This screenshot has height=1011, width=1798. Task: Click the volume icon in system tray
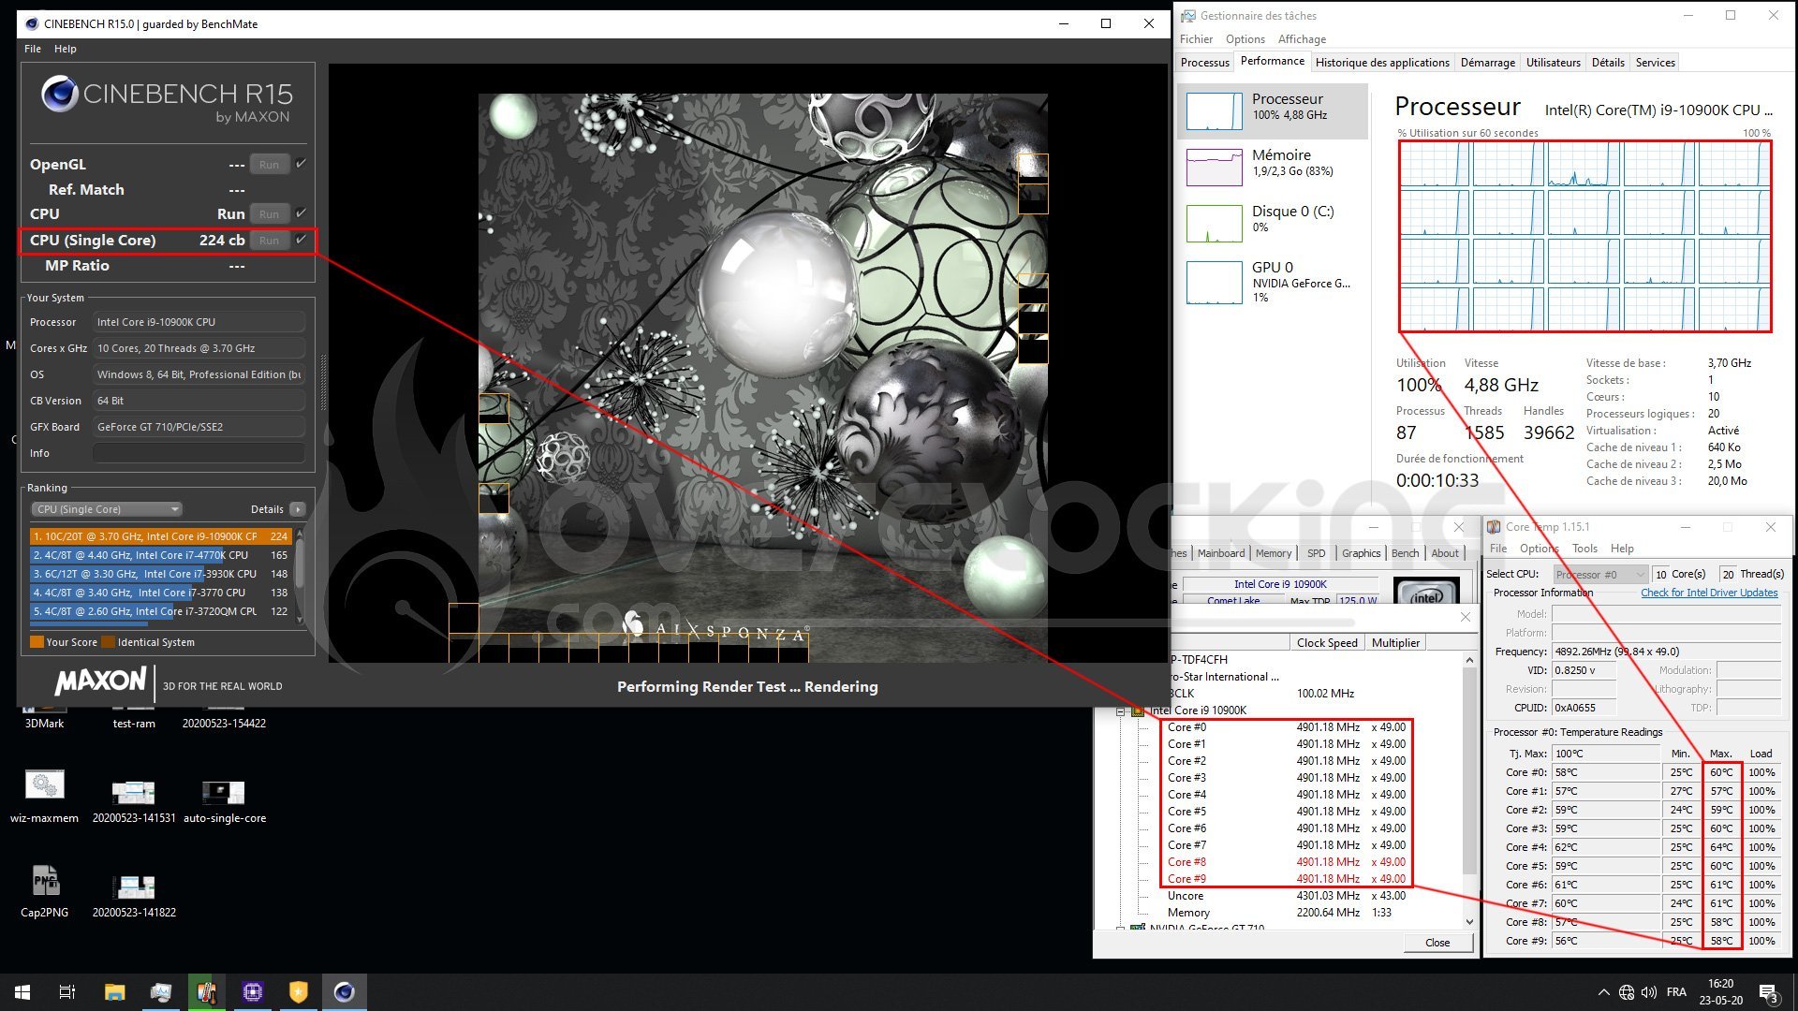tap(1649, 992)
